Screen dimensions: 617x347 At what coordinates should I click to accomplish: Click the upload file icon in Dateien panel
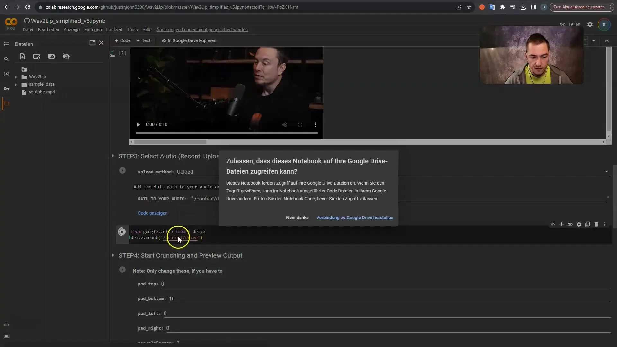22,56
